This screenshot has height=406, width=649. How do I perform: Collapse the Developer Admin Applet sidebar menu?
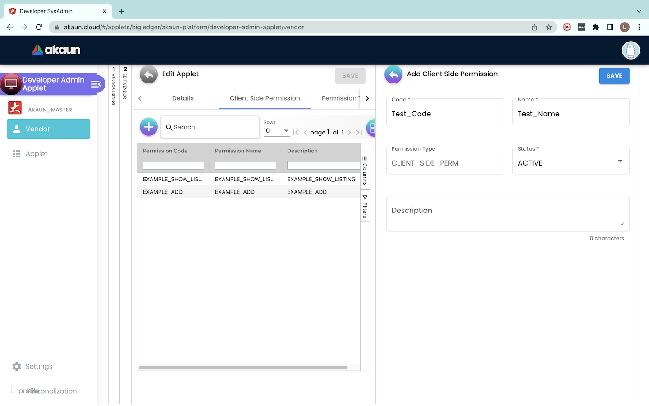coord(96,84)
